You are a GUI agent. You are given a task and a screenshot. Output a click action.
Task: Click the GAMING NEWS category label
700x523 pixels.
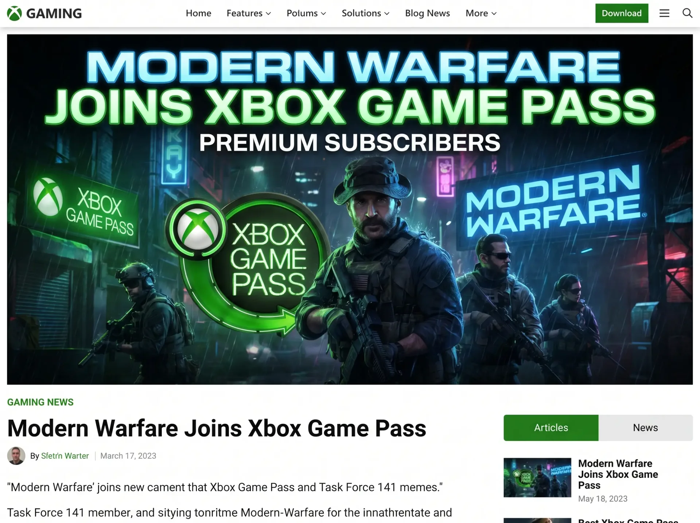(40, 402)
